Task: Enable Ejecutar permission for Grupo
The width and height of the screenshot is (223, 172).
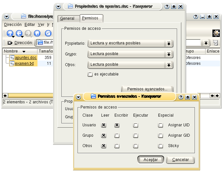Action: (x=136, y=136)
